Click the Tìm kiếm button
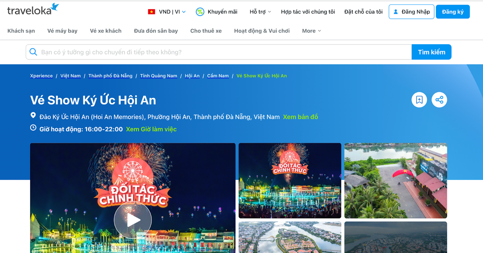 431,52
